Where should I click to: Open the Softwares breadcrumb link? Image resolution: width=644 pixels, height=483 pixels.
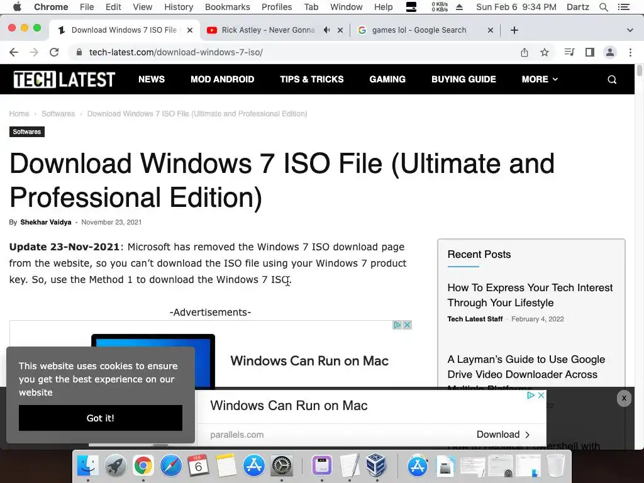click(x=58, y=114)
